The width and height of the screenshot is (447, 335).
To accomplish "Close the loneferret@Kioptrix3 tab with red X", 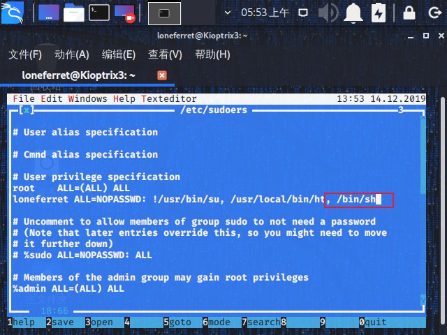I will coord(162,75).
